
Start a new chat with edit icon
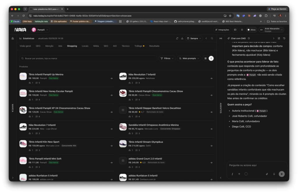(x=279, y=38)
